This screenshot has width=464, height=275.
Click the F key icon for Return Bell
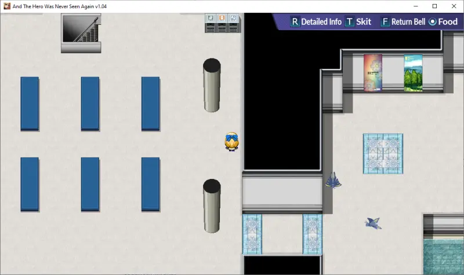pyautogui.click(x=386, y=22)
